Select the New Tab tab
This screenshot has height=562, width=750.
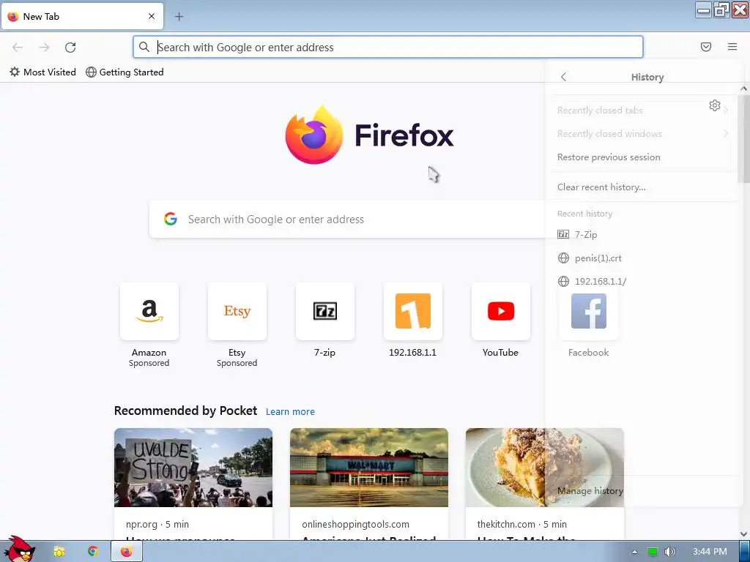pyautogui.click(x=82, y=17)
